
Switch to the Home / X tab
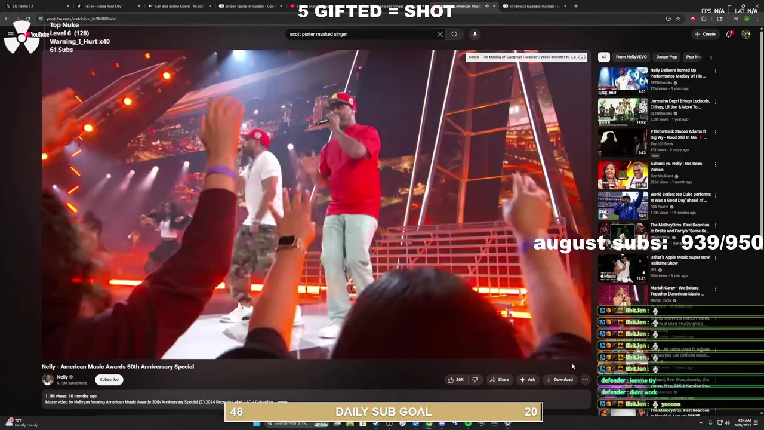tap(37, 6)
